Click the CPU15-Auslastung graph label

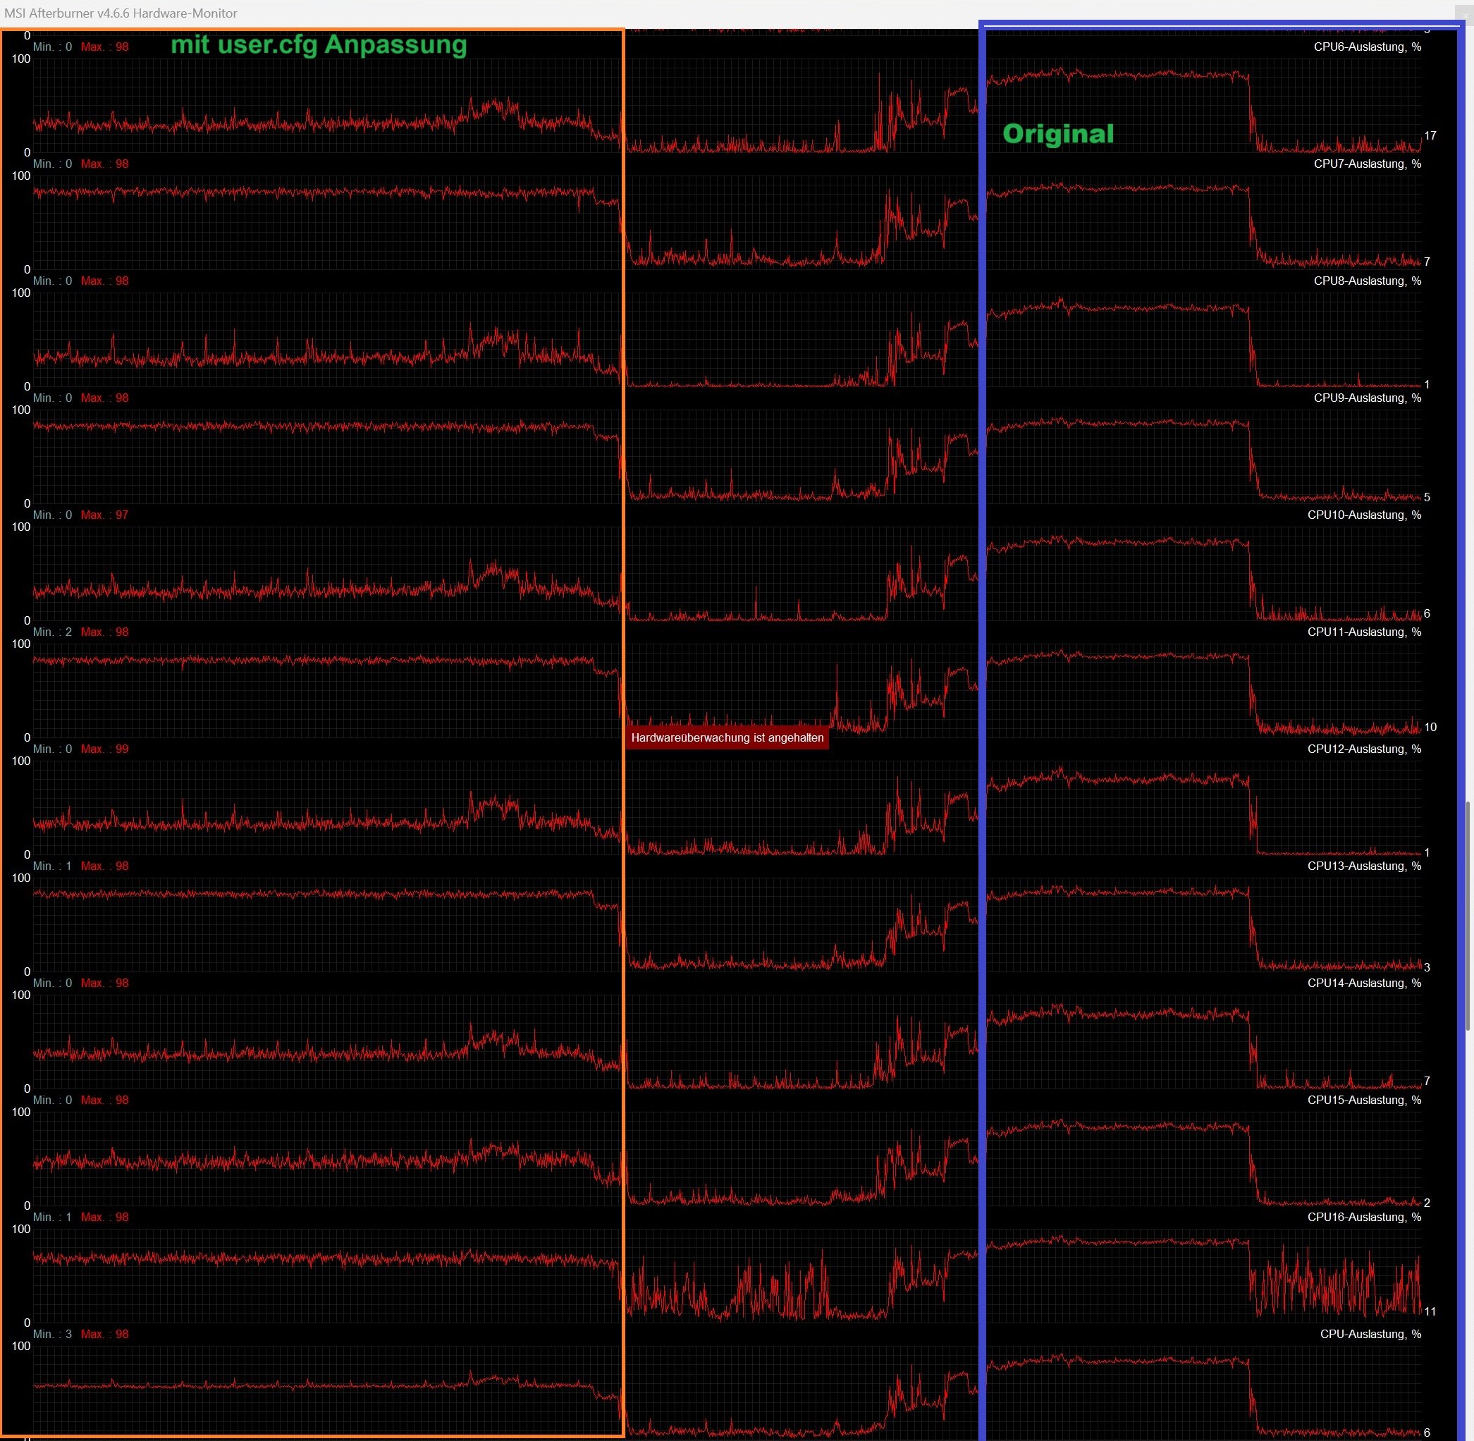(1363, 1100)
